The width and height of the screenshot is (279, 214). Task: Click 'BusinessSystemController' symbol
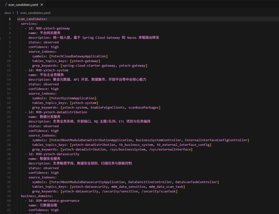pos(159,140)
